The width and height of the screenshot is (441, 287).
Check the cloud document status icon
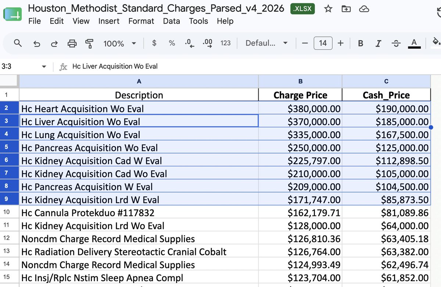click(364, 9)
